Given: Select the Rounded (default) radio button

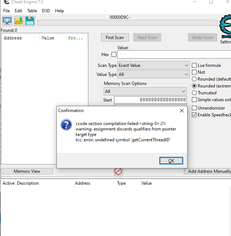Looking at the screenshot, I should pyautogui.click(x=194, y=79).
